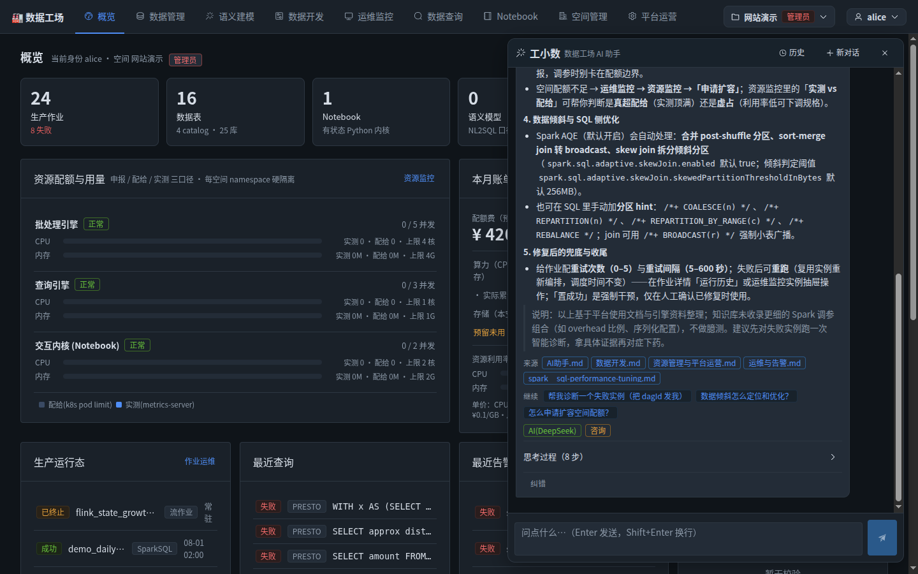Click the 已终止 status badge
Viewport: 918px width, 574px height.
(x=53, y=512)
